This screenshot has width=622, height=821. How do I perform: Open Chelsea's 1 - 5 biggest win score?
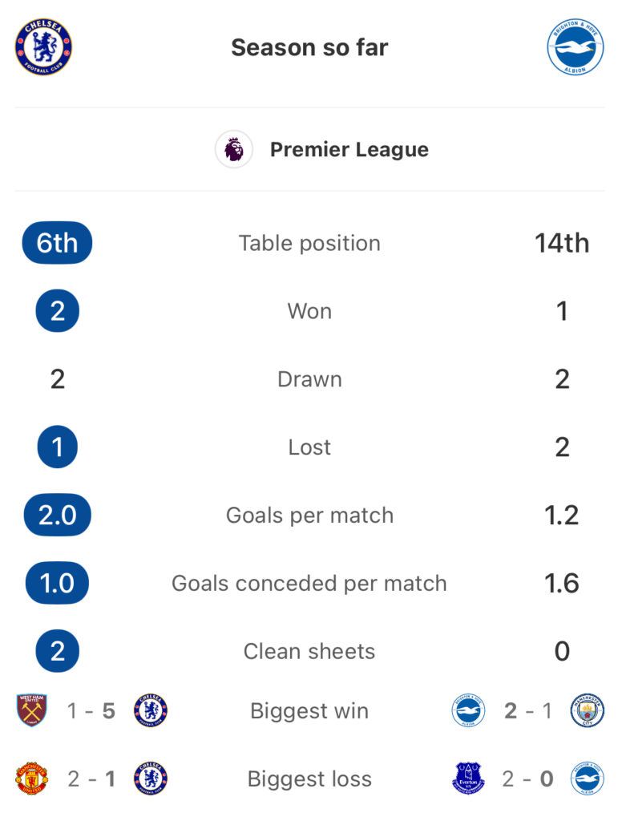pos(91,711)
